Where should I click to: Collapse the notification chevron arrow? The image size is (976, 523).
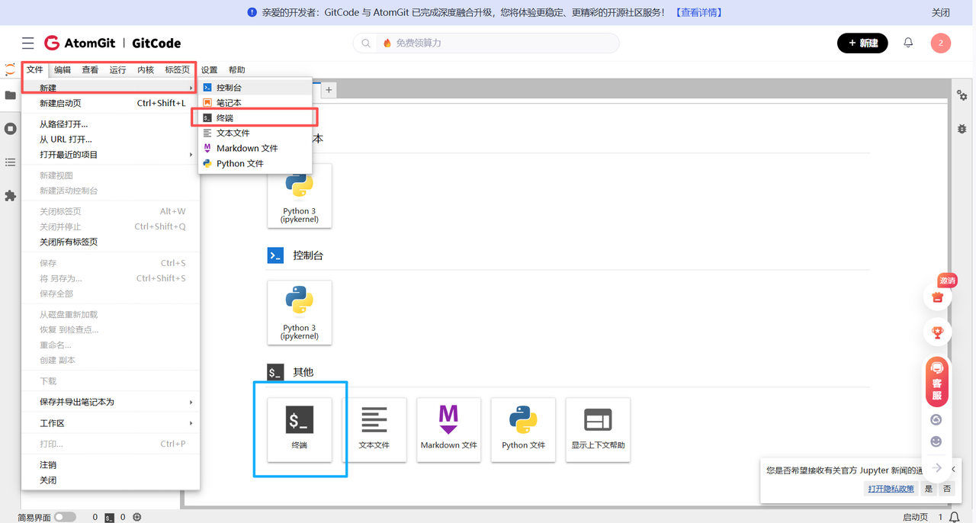954,469
